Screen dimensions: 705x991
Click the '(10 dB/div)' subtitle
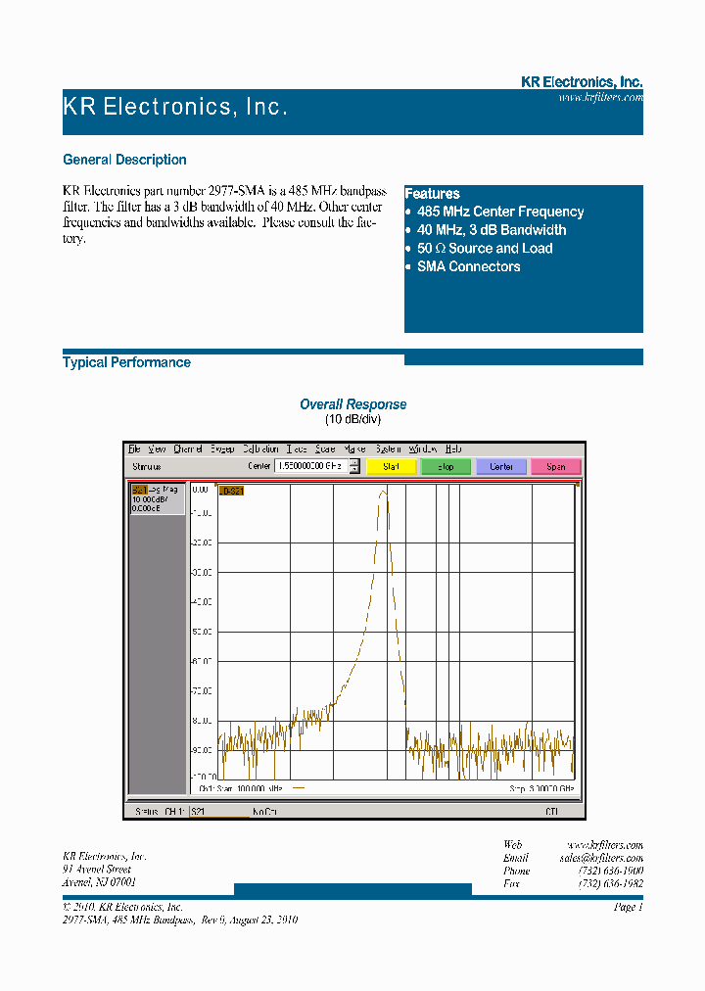[353, 419]
